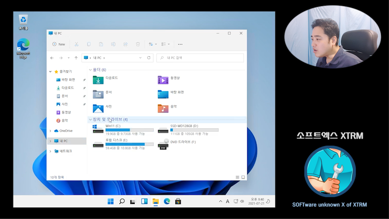Select the 바탕 화면 folder icon
The height and width of the screenshot is (219, 389).
(x=163, y=94)
